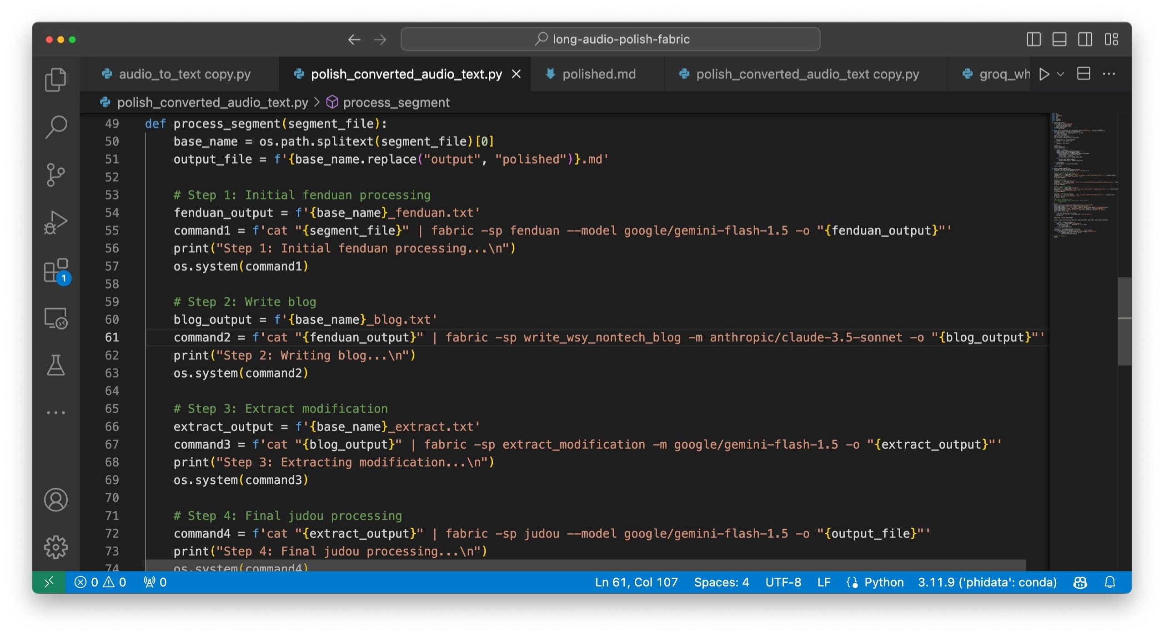Open editor More Actions ellipsis menu
Image resolution: width=1164 pixels, height=636 pixels.
coord(1109,74)
